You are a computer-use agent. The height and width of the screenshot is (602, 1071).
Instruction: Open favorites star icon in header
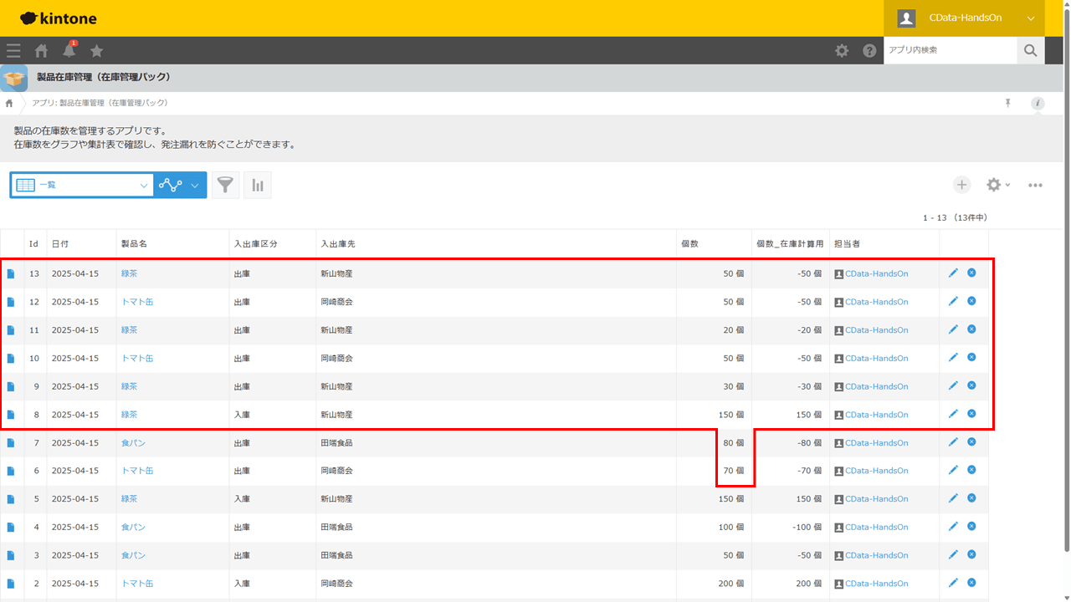click(x=96, y=51)
